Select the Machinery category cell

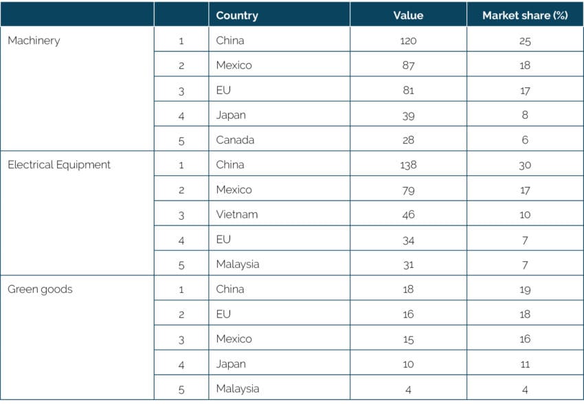34,41
